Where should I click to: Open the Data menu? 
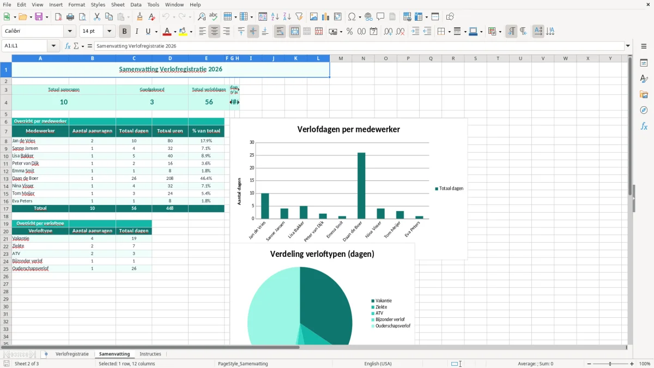[136, 4]
